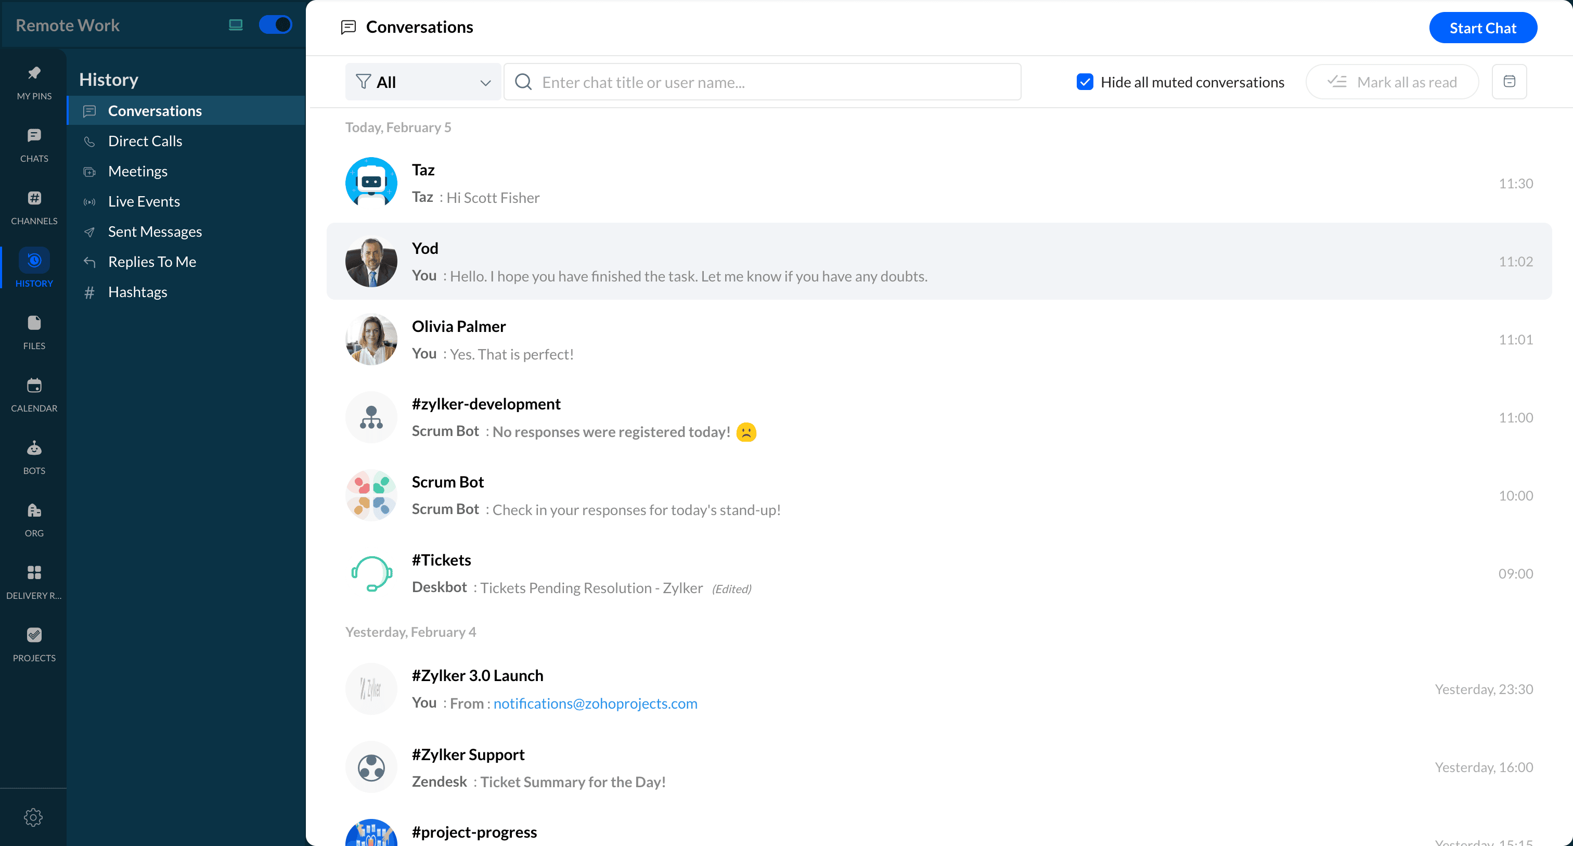Uncheck Hide all muted conversations
This screenshot has width=1573, height=846.
pyautogui.click(x=1085, y=82)
